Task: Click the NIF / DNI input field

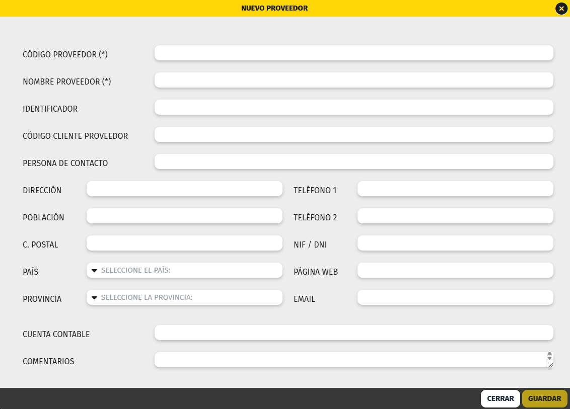Action: (455, 243)
